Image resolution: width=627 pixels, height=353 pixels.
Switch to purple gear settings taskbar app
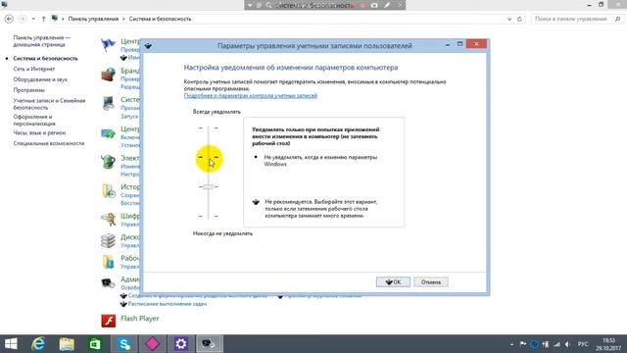pyautogui.click(x=180, y=344)
